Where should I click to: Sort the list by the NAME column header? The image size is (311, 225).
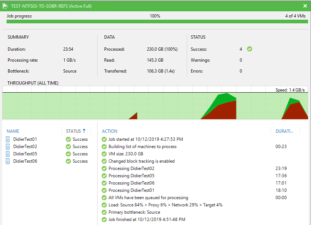pos(14,131)
